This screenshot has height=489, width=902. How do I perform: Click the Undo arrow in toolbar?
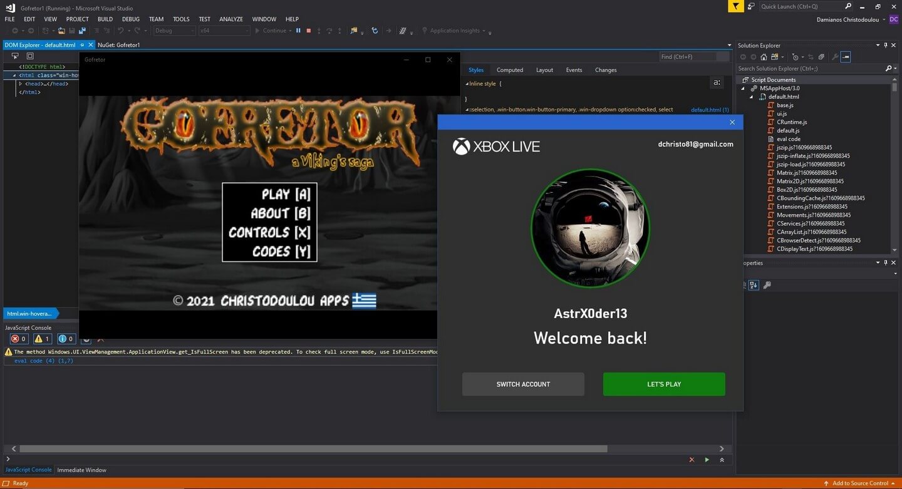pos(120,31)
